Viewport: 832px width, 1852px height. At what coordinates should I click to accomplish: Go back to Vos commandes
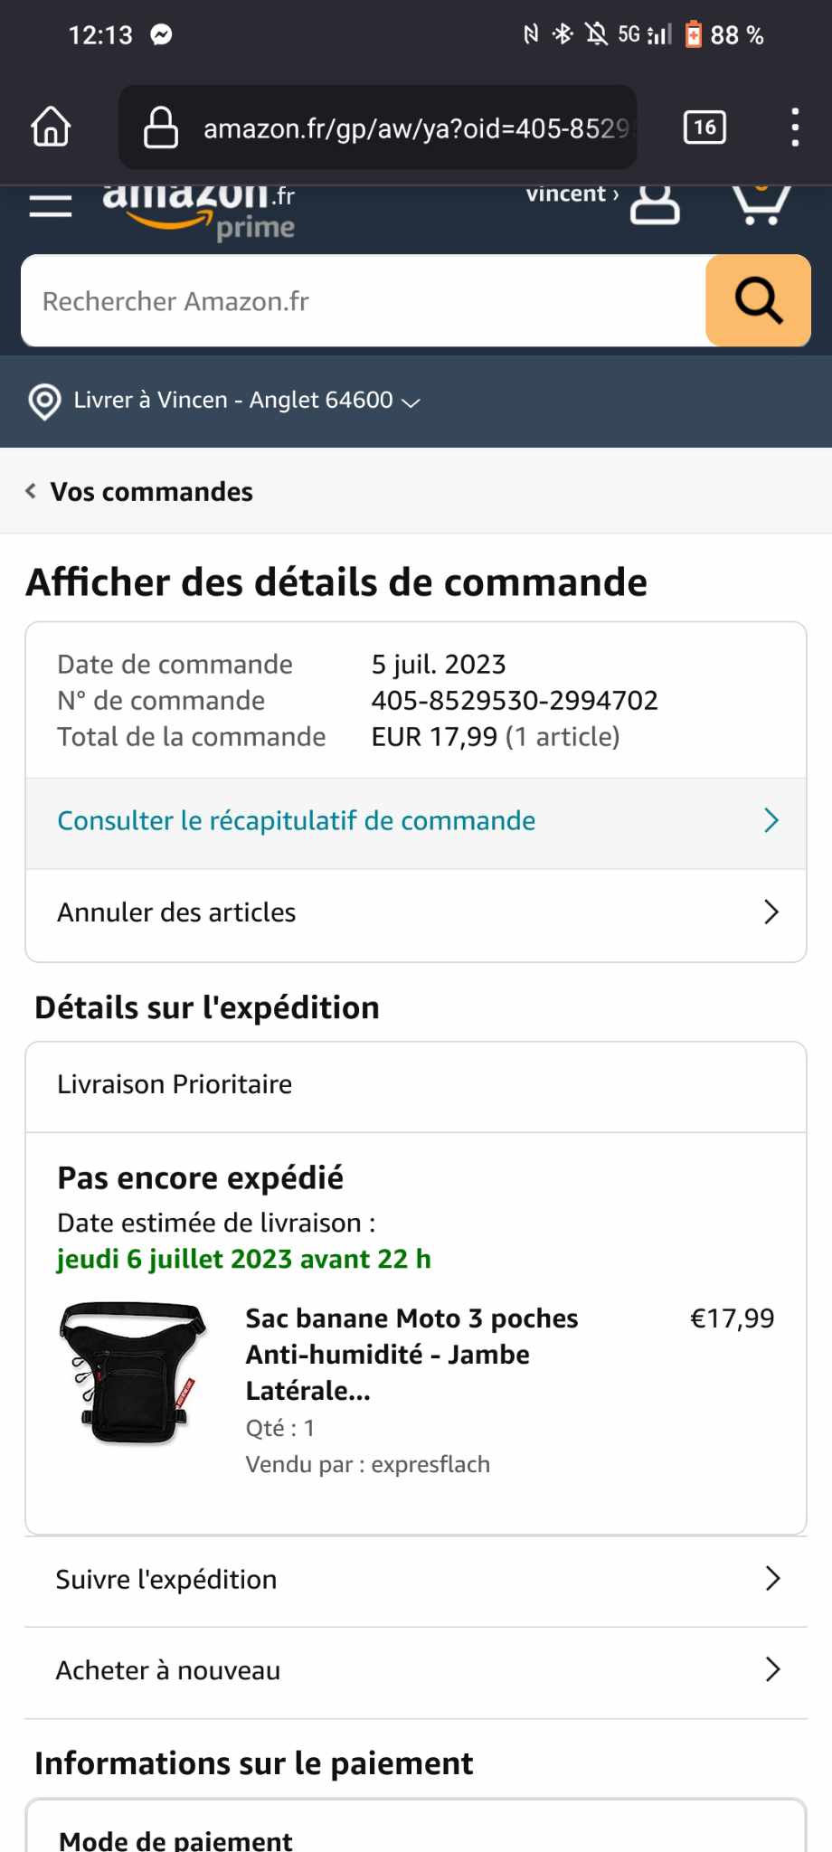tap(140, 492)
